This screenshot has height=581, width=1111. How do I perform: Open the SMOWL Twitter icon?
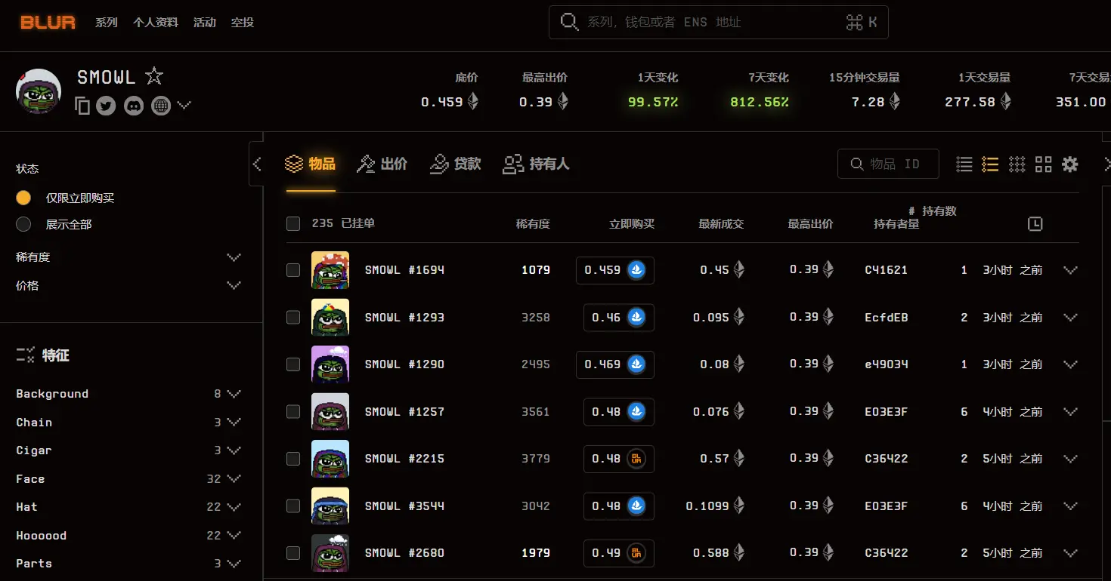106,106
